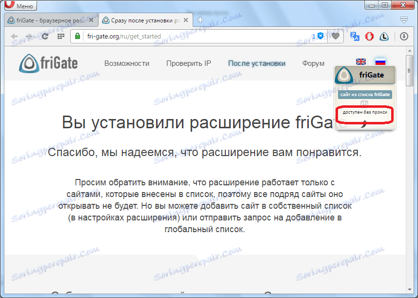Open the downloads arrow icon
The width and height of the screenshot is (418, 298).
[x=404, y=36]
